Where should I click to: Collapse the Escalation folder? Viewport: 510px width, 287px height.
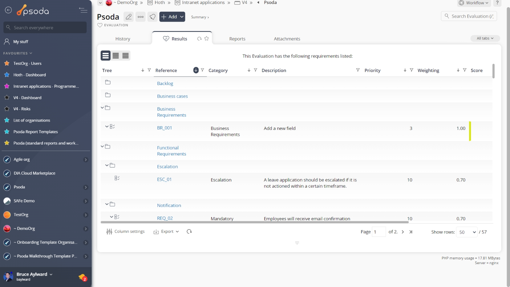pos(107,165)
